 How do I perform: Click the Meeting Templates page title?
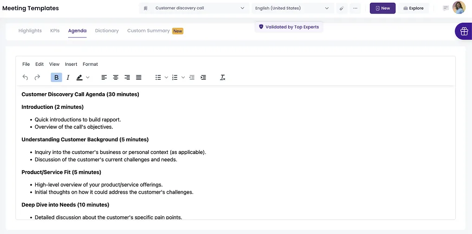31,8
